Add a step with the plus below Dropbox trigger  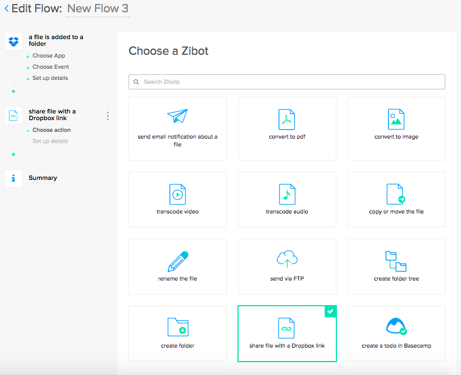pos(13,91)
